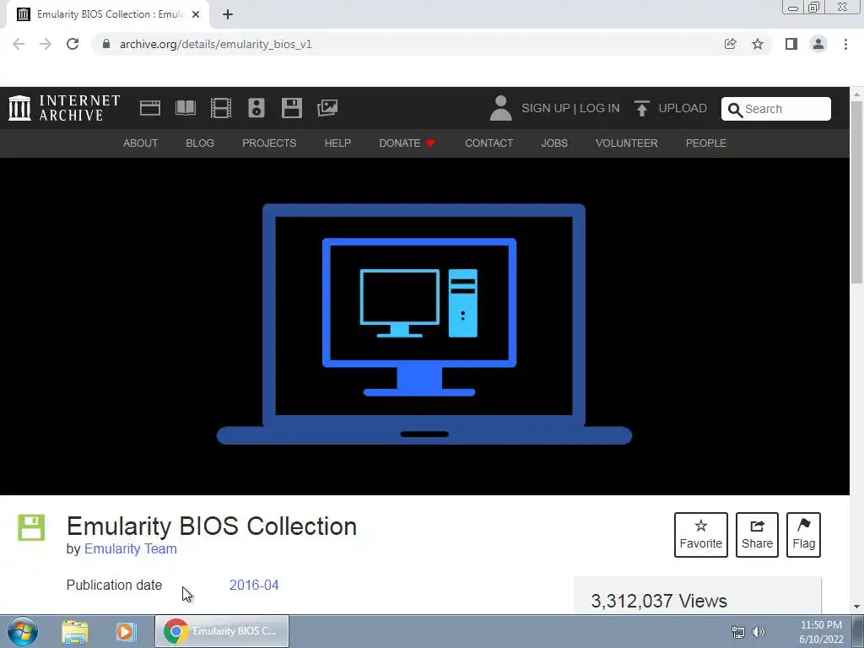Viewport: 864px width, 648px height.
Task: Open the BLOG menu item
Action: (x=199, y=143)
